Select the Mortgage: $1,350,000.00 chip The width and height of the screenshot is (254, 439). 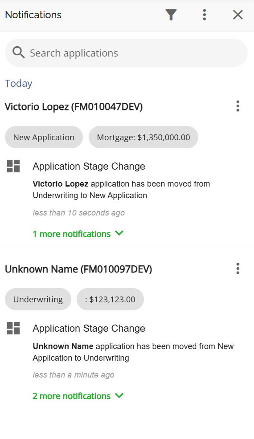pyautogui.click(x=143, y=137)
